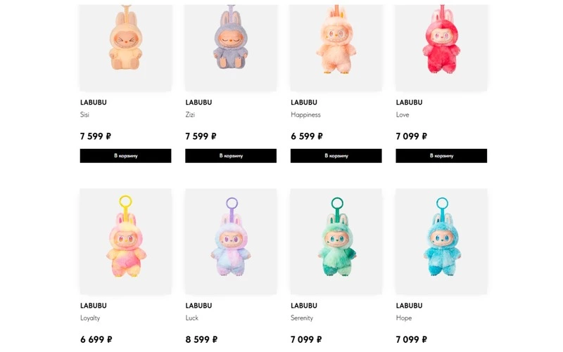Screen dimensions: 563x352
Task: Click the Serenity product name link
Action: [x=302, y=318]
